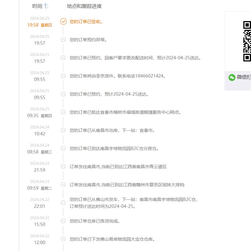
Task: Click date 2024.04.25 above 19:58
Action: [x=40, y=18]
